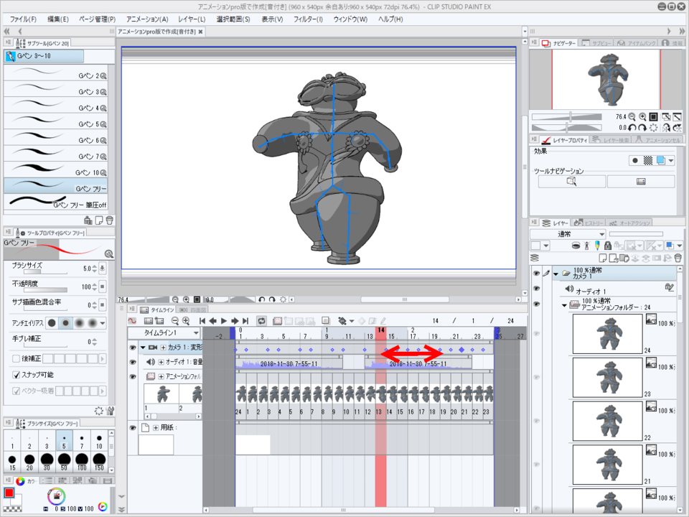Image resolution: width=689 pixels, height=517 pixels.
Task: Click the timeline zoom in magnifier
Action: [x=186, y=321]
